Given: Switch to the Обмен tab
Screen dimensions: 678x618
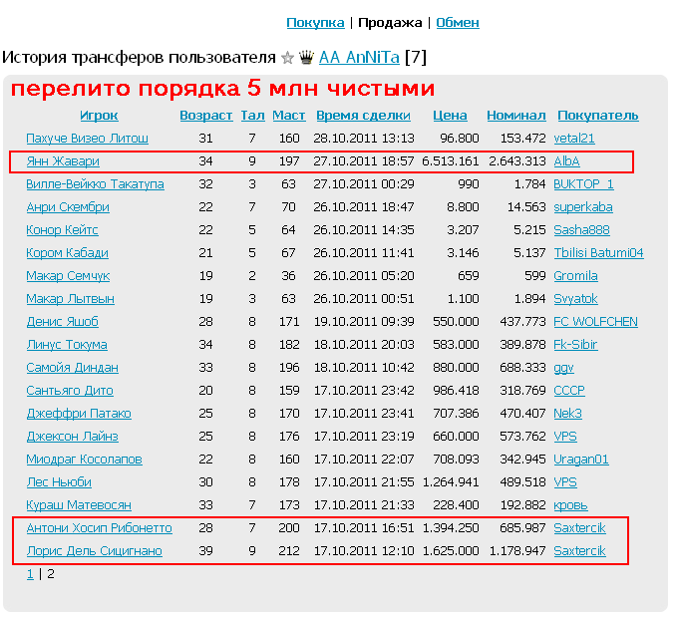Looking at the screenshot, I should click(x=458, y=23).
